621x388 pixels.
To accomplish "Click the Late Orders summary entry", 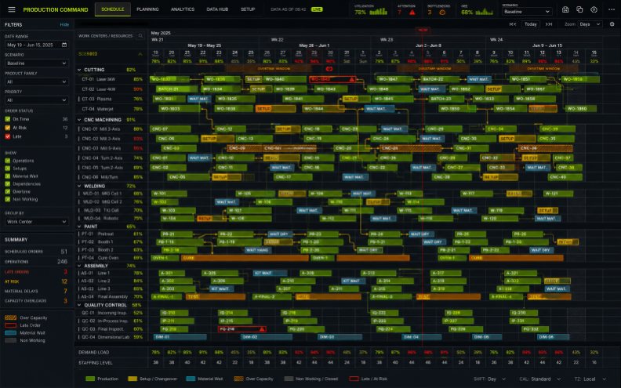I will pos(36,271).
